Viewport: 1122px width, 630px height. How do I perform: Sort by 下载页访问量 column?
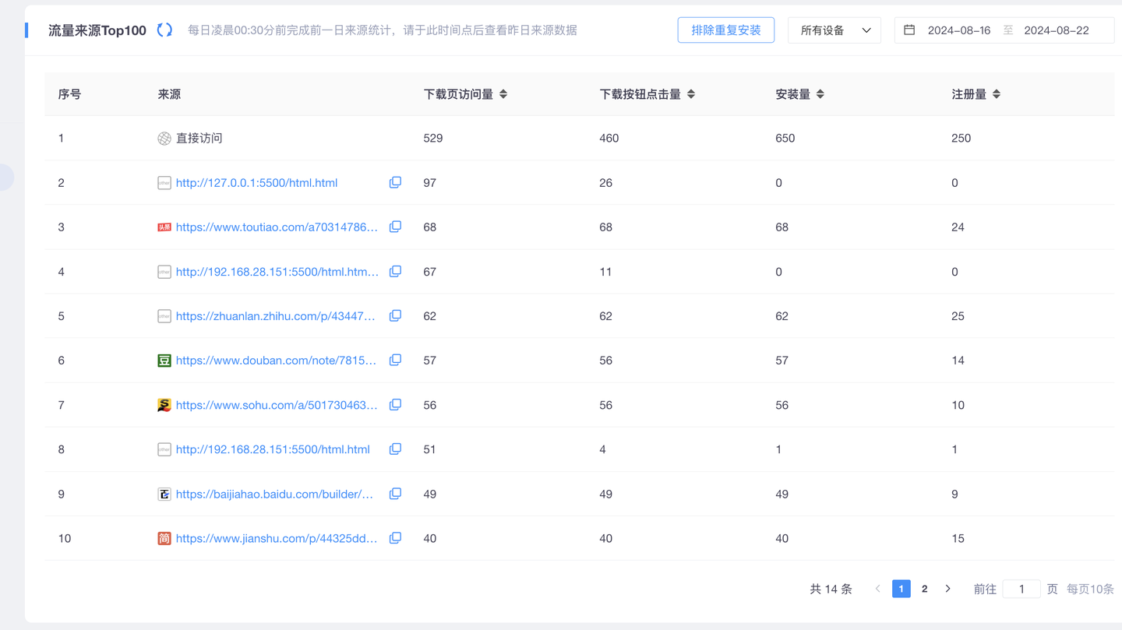pos(503,94)
